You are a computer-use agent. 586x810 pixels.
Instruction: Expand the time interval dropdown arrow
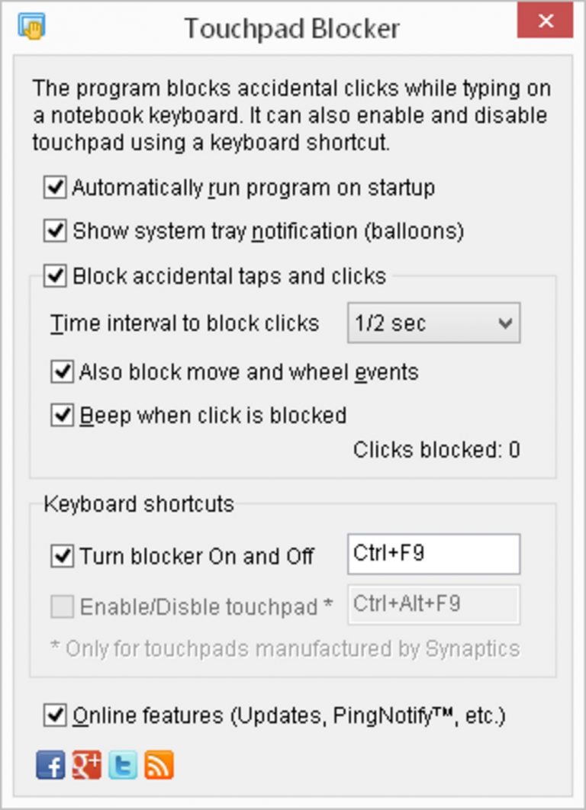[x=505, y=323]
